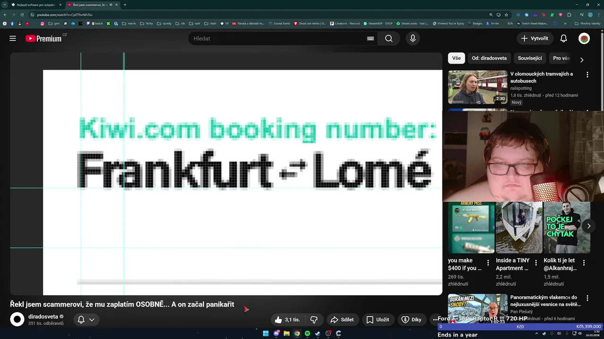Save the video with Uložit
This screenshot has width=604, height=339.
click(x=378, y=320)
